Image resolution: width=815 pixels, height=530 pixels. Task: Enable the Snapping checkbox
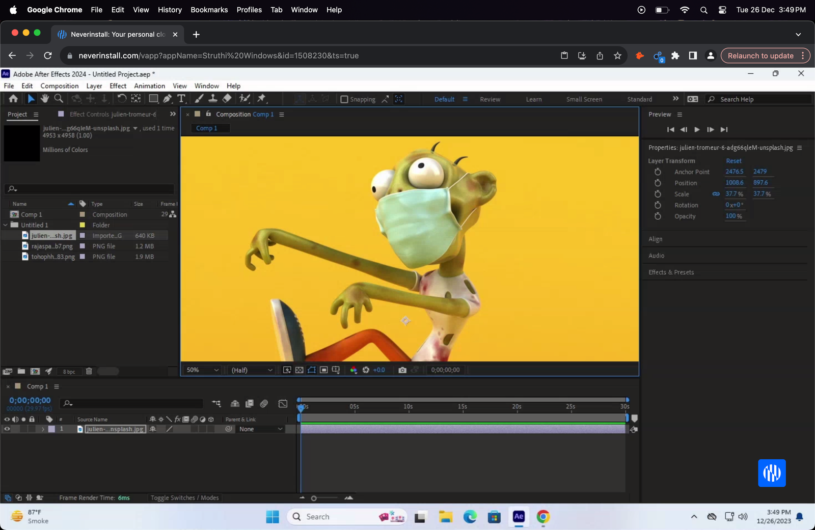pyautogui.click(x=345, y=99)
